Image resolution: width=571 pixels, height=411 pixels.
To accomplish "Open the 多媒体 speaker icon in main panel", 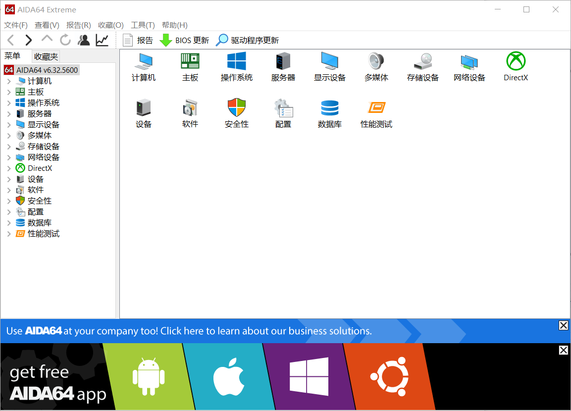I will point(376,67).
